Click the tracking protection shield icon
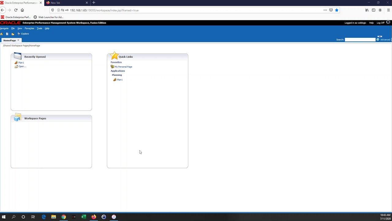Viewport: 392px width, 221px height. [x=53, y=10]
